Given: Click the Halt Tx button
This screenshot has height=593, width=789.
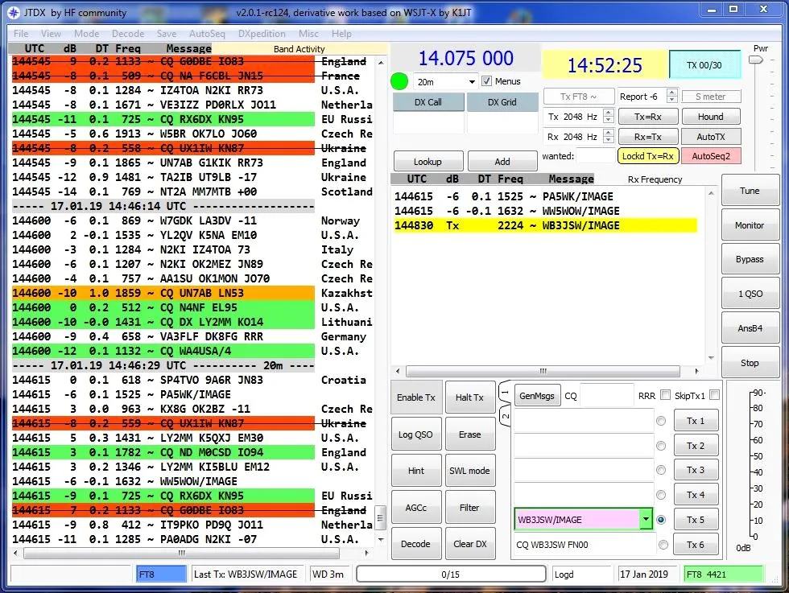Looking at the screenshot, I should pyautogui.click(x=469, y=397).
